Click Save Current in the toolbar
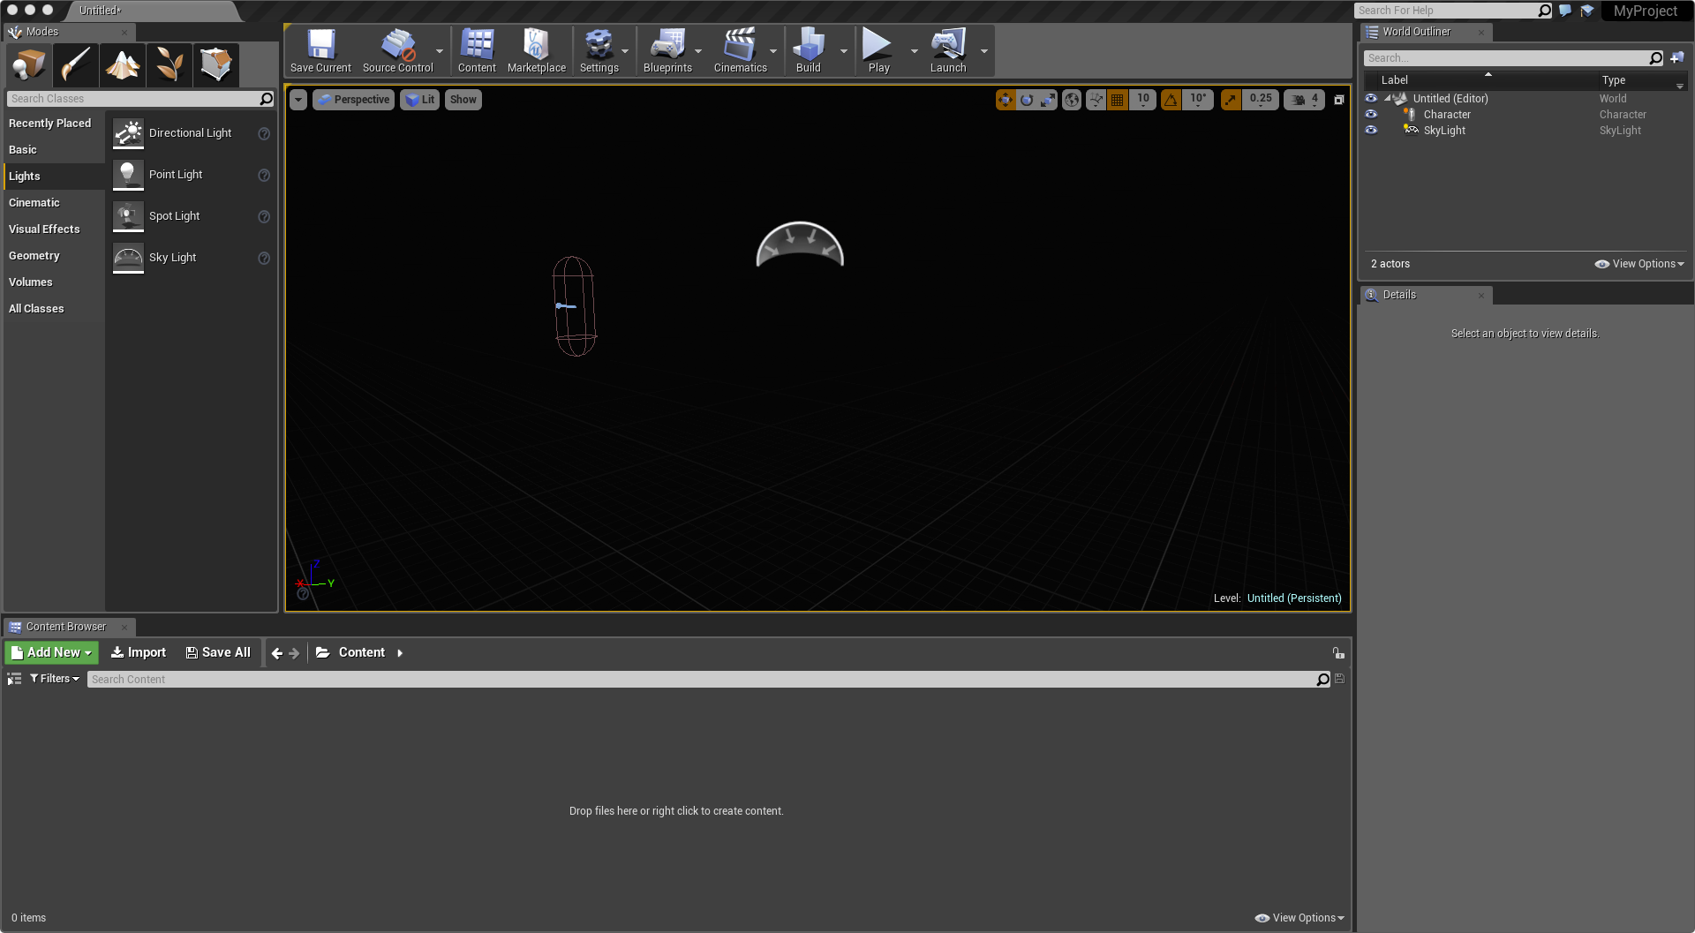 click(320, 51)
